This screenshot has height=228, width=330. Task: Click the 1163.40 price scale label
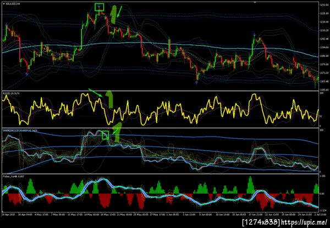click(x=323, y=82)
